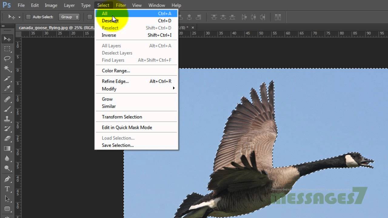388x218 pixels.
Task: Select the Eyedropper tool
Action: click(x=7, y=89)
